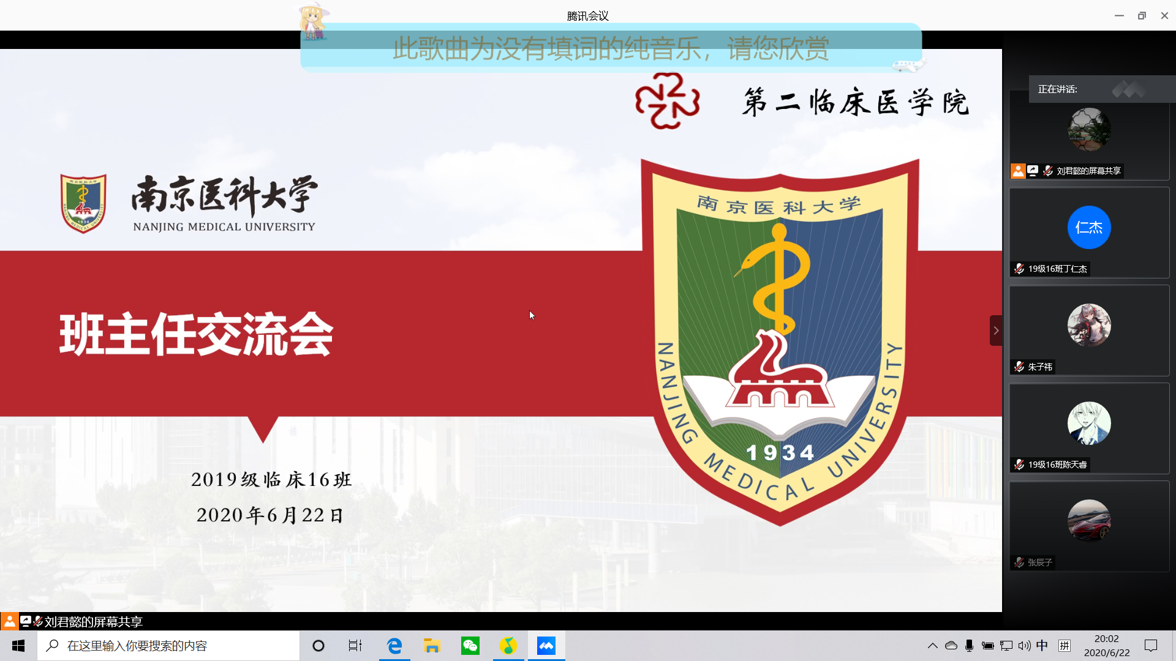Image resolution: width=1176 pixels, height=661 pixels.
Task: Click 刘君懿的屏幕共享 speaker tile
Action: click(x=1089, y=136)
